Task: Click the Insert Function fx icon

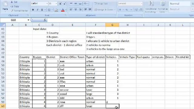Action: pyautogui.click(x=45, y=20)
